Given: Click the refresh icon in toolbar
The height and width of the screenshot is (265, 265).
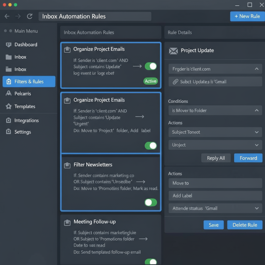Looking at the screenshot, I should tap(30, 16).
